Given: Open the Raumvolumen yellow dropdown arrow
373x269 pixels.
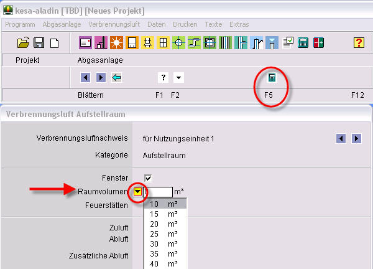Looking at the screenshot, I should pyautogui.click(x=138, y=191).
